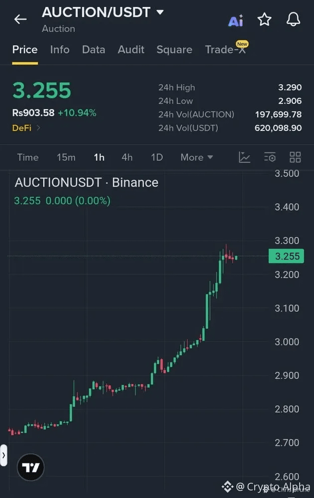Image resolution: width=314 pixels, height=498 pixels.
Task: Open the grid layout icon
Action: coord(295,157)
